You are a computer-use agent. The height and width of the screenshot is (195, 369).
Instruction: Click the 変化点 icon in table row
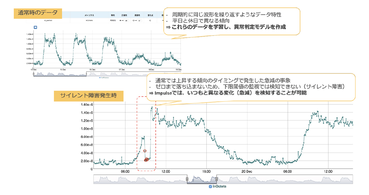150,21
